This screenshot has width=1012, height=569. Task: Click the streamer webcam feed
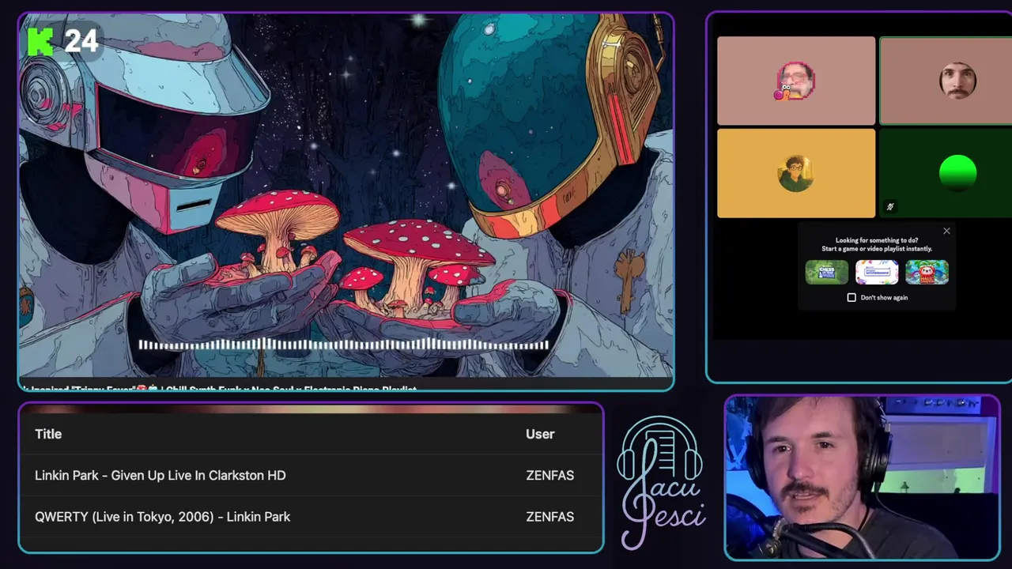point(862,477)
